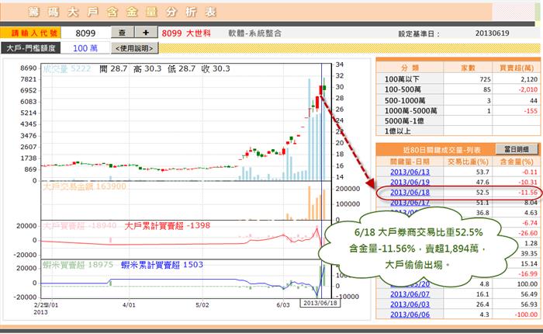Open the 2013/06/06 key volume link
This screenshot has width=543, height=334.
click(410, 315)
